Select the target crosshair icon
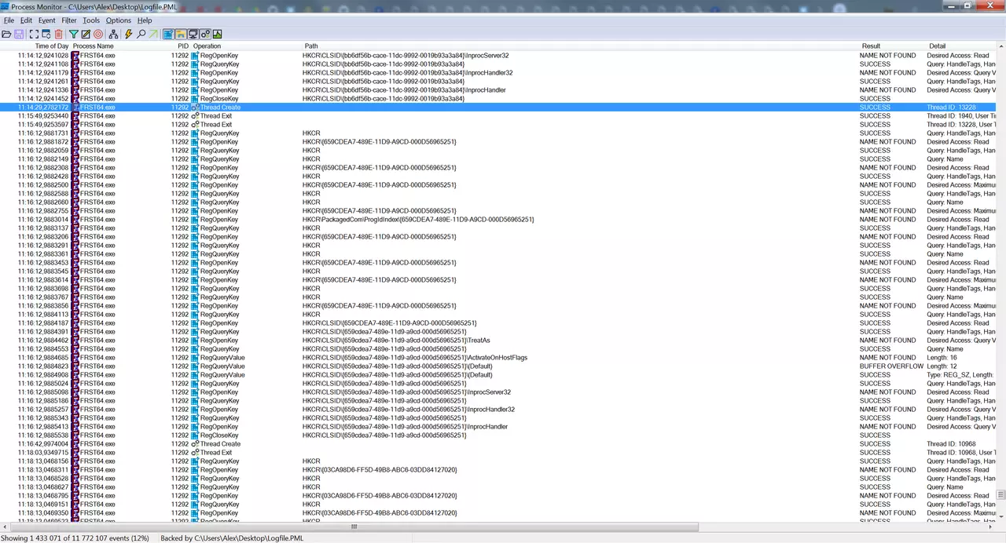Screen dimensions: 1006x543 tap(98, 35)
